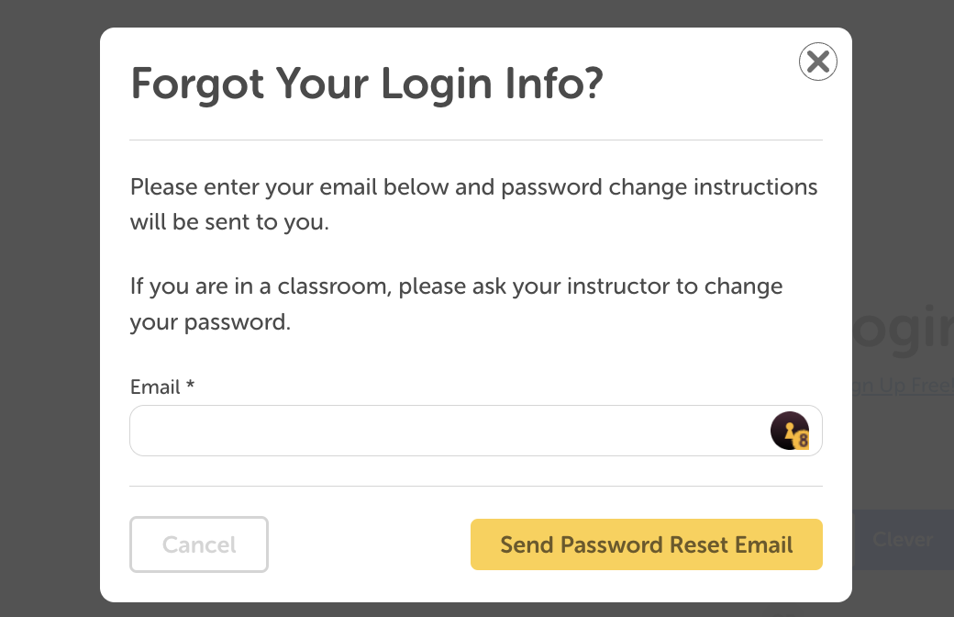The width and height of the screenshot is (954, 617).
Task: Focus the Email input field
Action: [449, 431]
